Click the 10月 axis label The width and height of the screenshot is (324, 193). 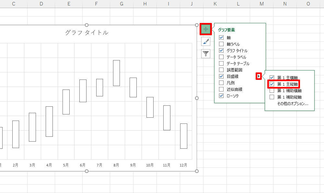click(150, 165)
